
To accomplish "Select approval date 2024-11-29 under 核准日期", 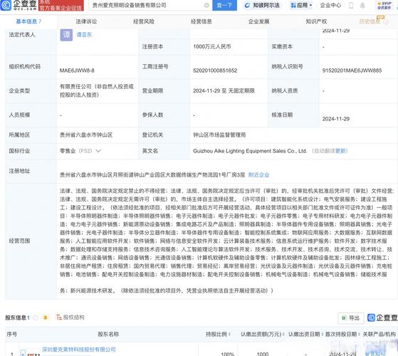I will 336,119.
